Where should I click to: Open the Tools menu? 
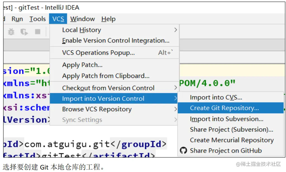tap(38, 19)
